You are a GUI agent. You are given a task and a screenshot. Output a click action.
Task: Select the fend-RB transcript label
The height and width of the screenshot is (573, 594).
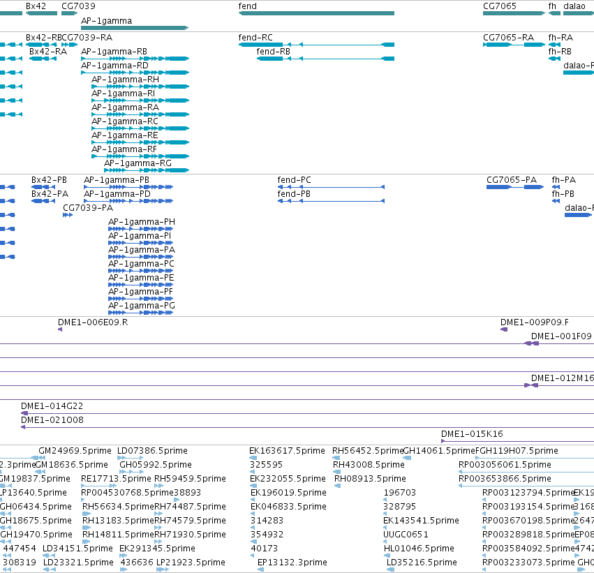(x=273, y=52)
